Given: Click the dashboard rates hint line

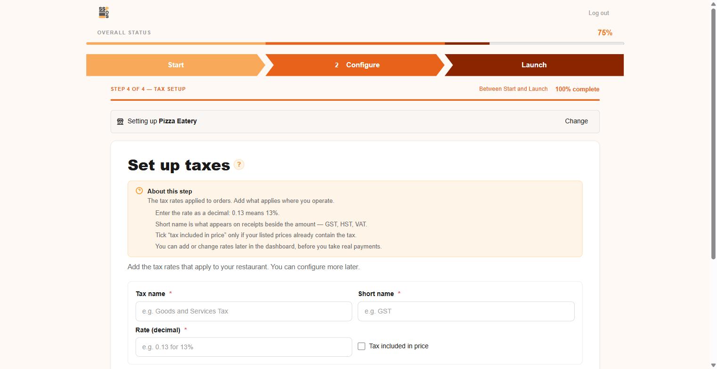Looking at the screenshot, I should [x=269, y=247].
